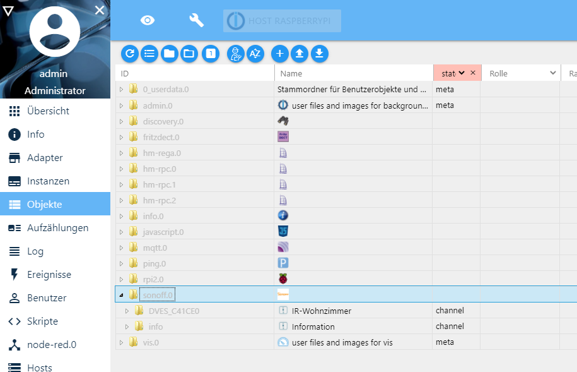Go to Adapter section
Viewport: 577px width, 372px height.
pyautogui.click(x=55, y=158)
